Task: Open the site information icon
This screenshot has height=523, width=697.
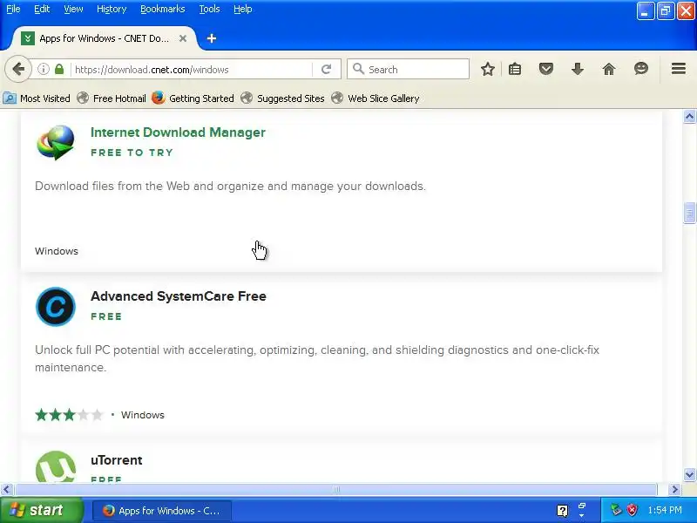Action: coord(43,69)
